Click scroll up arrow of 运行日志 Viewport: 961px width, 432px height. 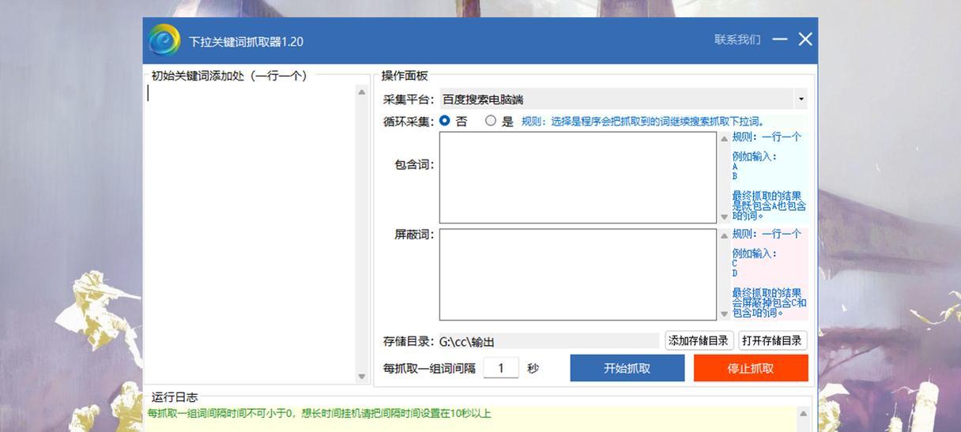tap(803, 413)
